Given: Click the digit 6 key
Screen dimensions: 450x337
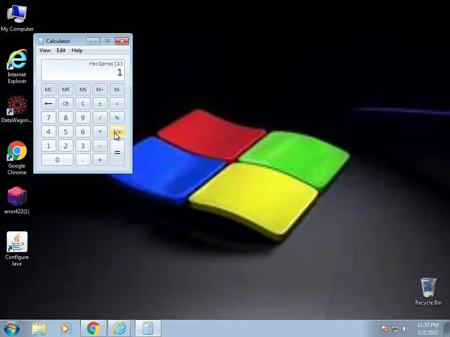Looking at the screenshot, I should pyautogui.click(x=83, y=132).
